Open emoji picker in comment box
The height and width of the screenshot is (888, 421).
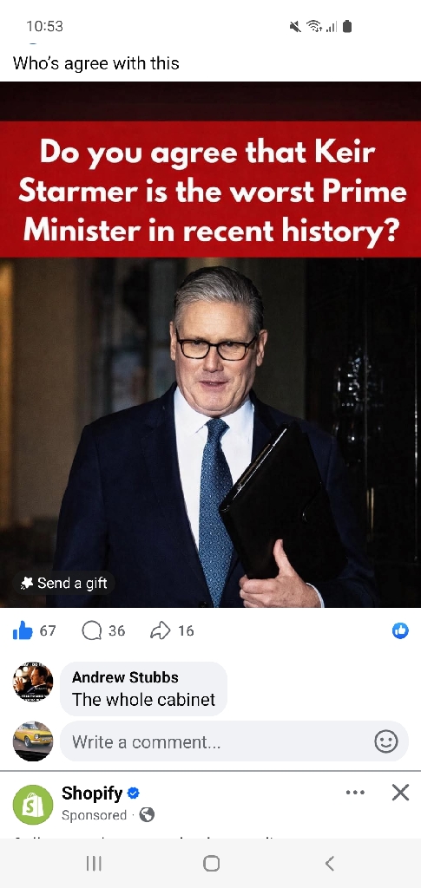(386, 741)
